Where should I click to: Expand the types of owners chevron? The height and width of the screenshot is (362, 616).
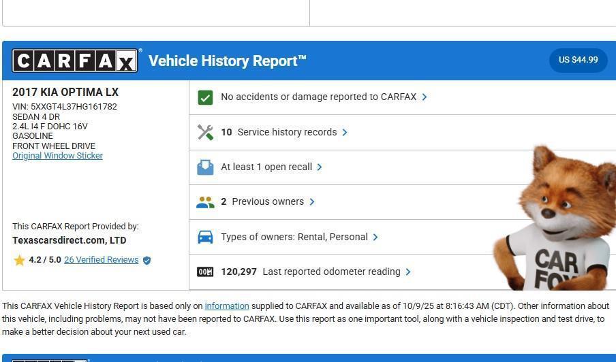tap(375, 237)
